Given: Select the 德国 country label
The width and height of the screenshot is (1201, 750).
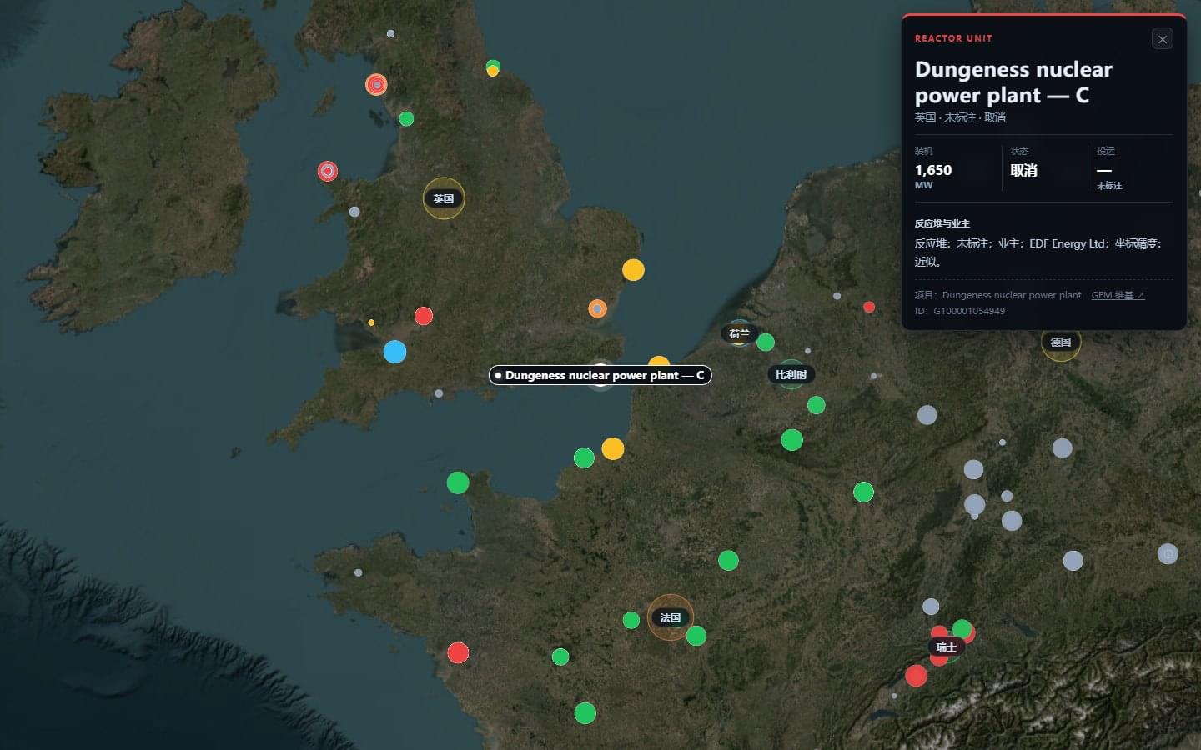Looking at the screenshot, I should pyautogui.click(x=1061, y=342).
